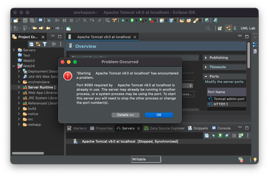Toggle Skip All Breakpoints icon
This screenshot has height=177, width=269.
49,21
